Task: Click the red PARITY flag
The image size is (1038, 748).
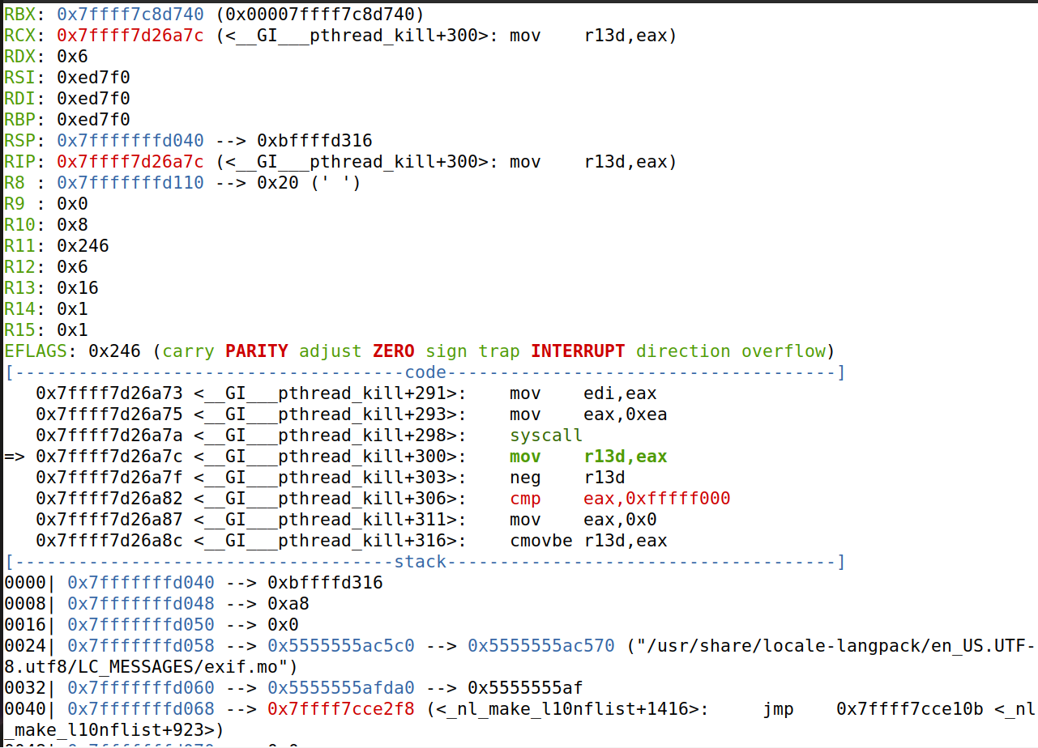Action: click(257, 351)
